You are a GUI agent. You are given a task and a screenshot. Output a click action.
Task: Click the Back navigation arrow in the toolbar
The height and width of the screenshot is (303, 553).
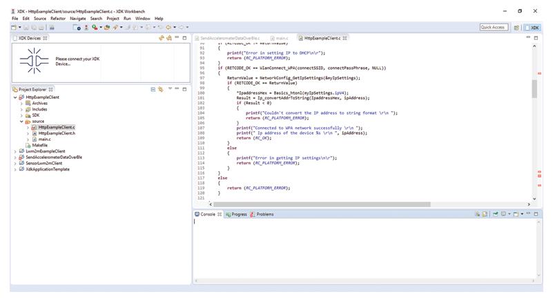[168, 27]
